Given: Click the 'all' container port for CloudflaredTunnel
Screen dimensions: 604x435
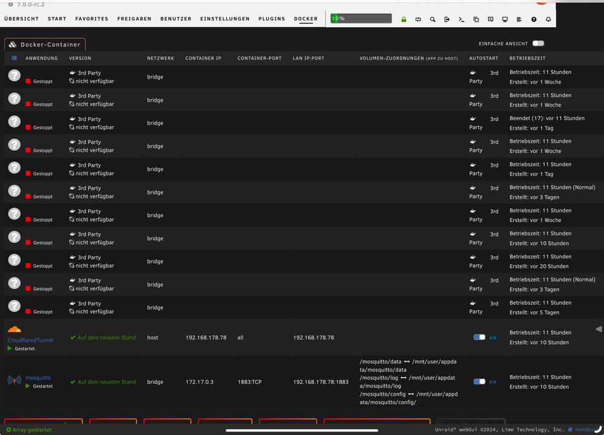Looking at the screenshot, I should [x=240, y=337].
